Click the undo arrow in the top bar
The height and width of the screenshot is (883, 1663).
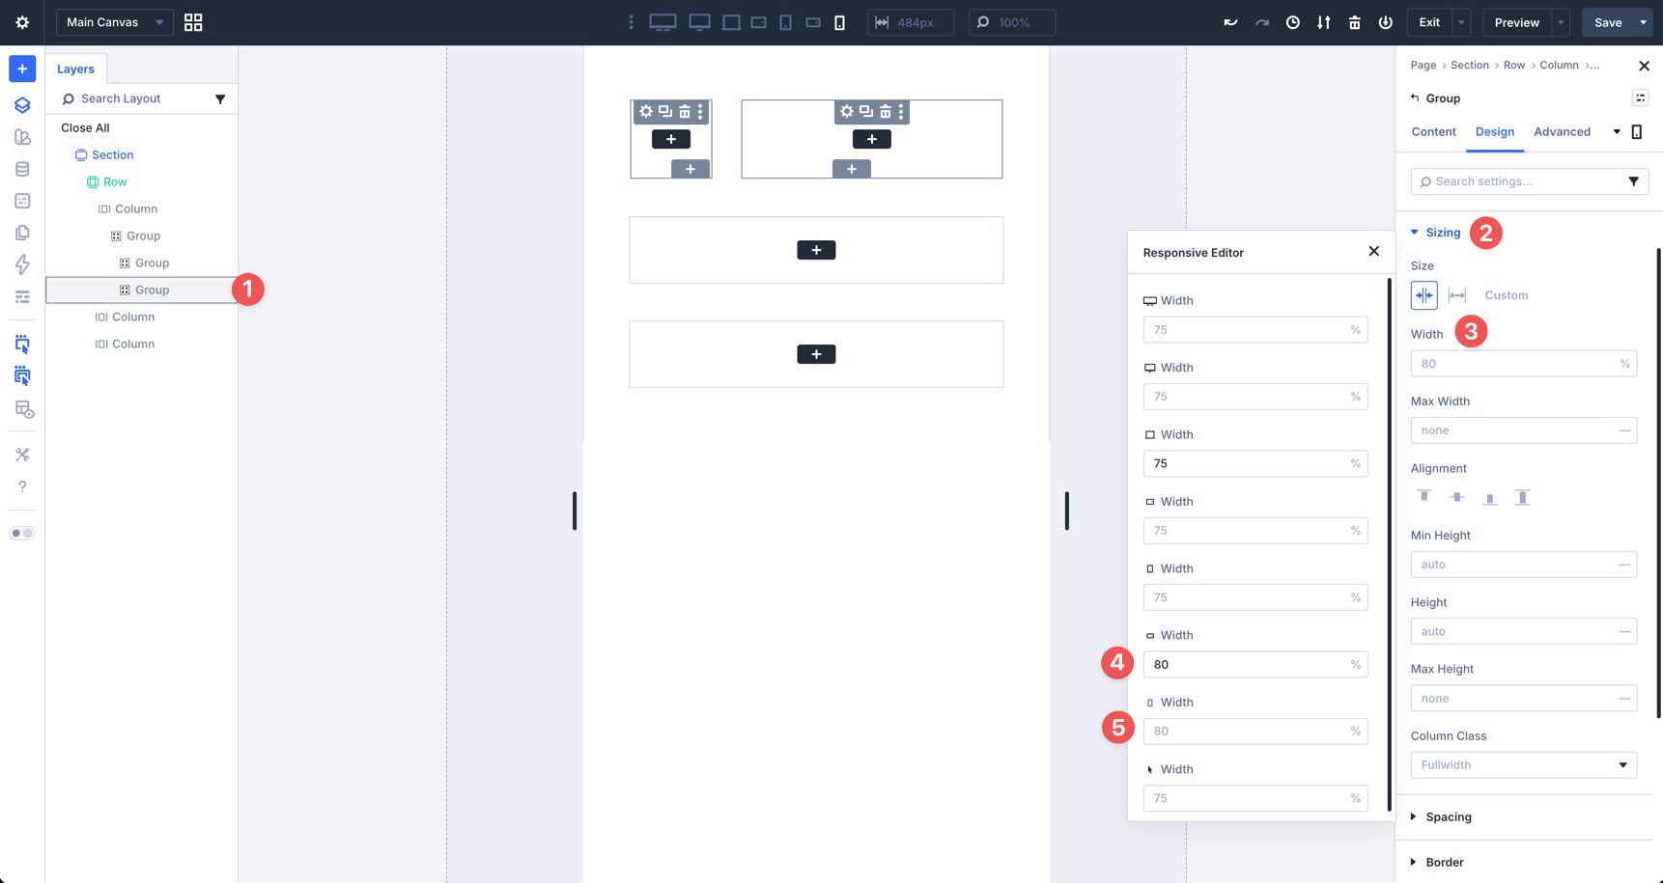coord(1229,21)
